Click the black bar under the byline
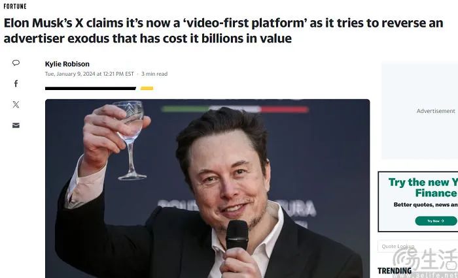Screen dimensions: 458x278 (90, 88)
